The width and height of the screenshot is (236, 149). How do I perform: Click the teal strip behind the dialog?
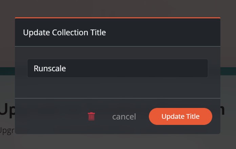pos(7,71)
